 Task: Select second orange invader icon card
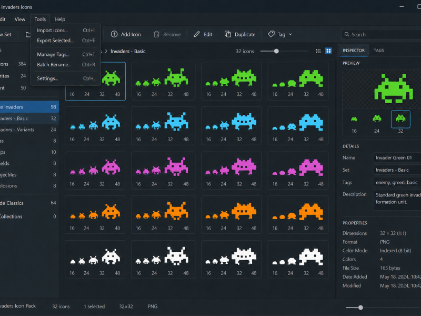pyautogui.click(x=163, y=215)
